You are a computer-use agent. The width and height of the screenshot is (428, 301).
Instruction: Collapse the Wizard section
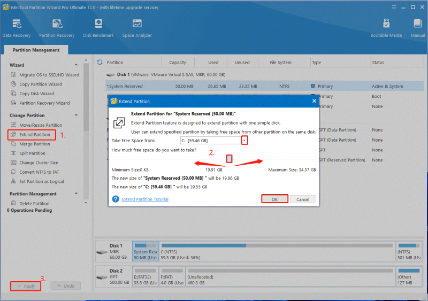pyautogui.click(x=76, y=65)
